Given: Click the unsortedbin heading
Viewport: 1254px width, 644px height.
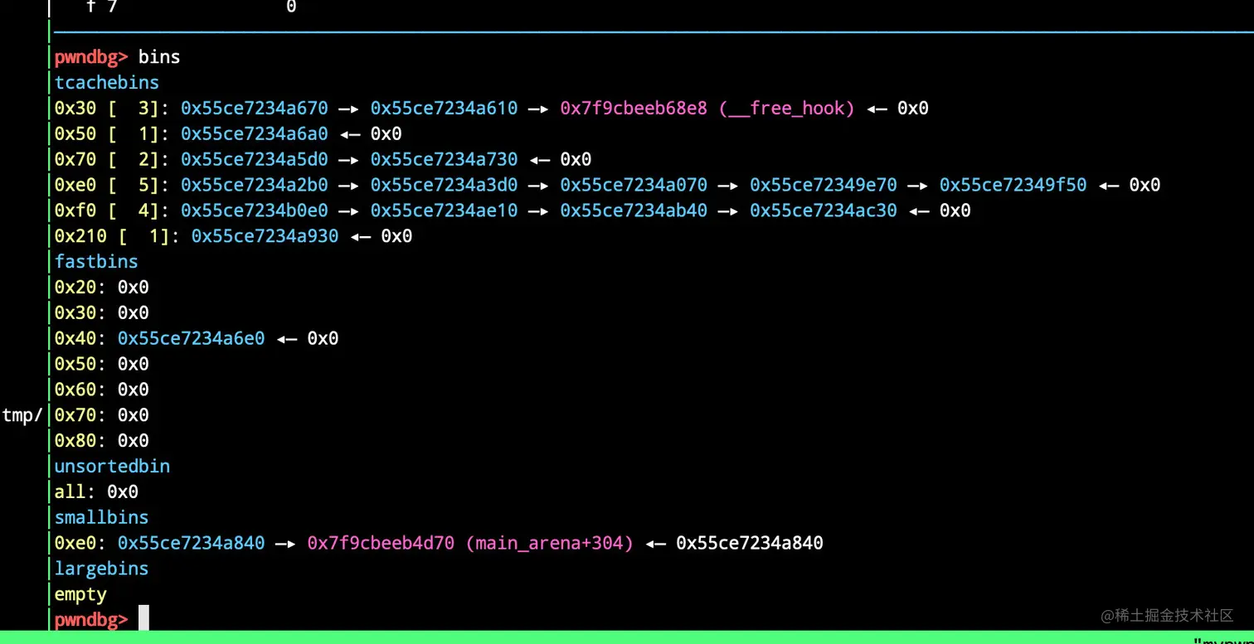Looking at the screenshot, I should pyautogui.click(x=112, y=467).
